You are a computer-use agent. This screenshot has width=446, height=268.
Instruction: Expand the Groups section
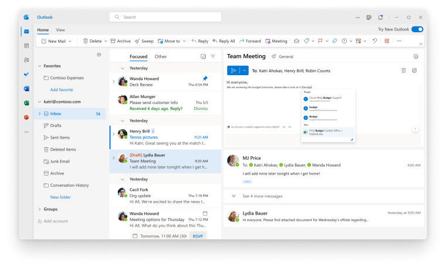[x=39, y=209]
